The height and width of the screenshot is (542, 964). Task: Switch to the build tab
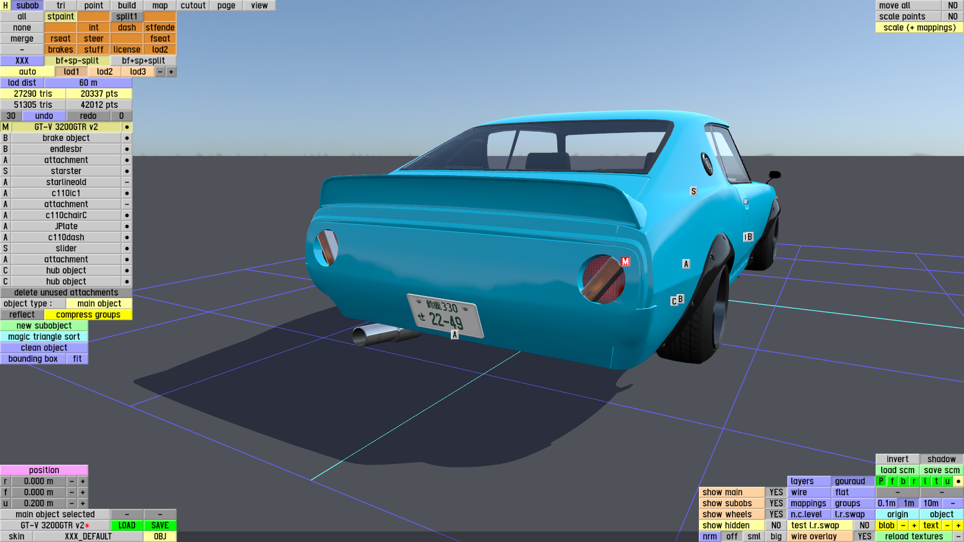pyautogui.click(x=127, y=6)
